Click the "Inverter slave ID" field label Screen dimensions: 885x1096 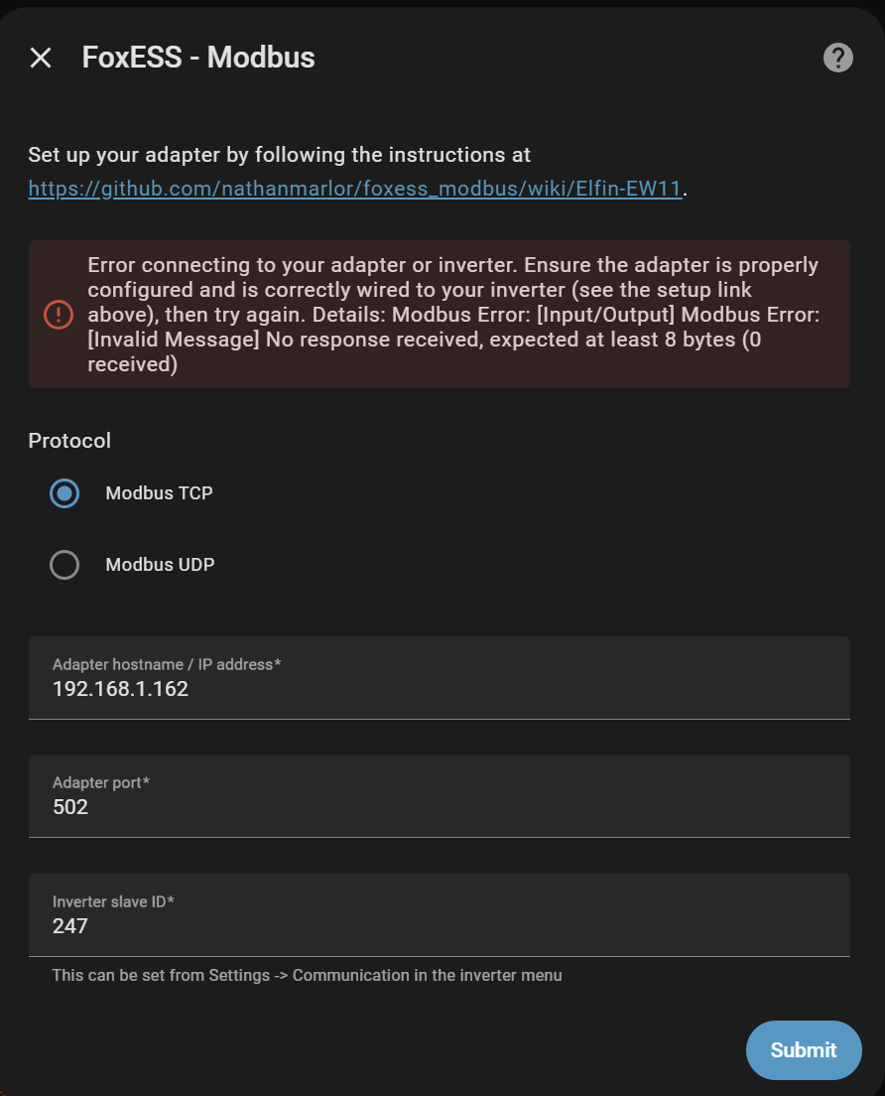(x=113, y=901)
